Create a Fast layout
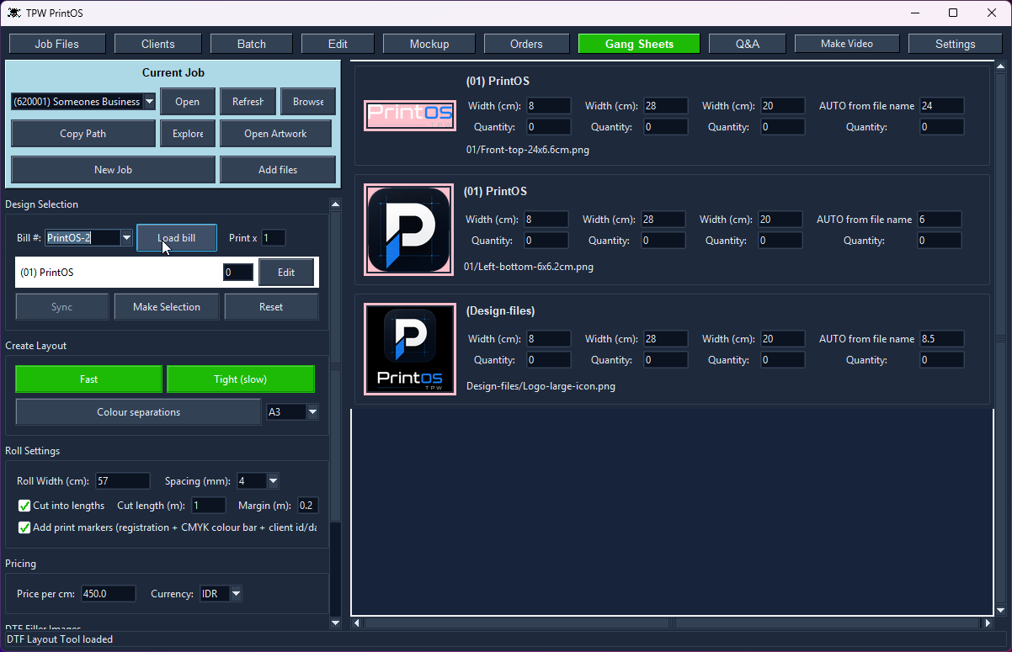The width and height of the screenshot is (1012, 652). 89,379
